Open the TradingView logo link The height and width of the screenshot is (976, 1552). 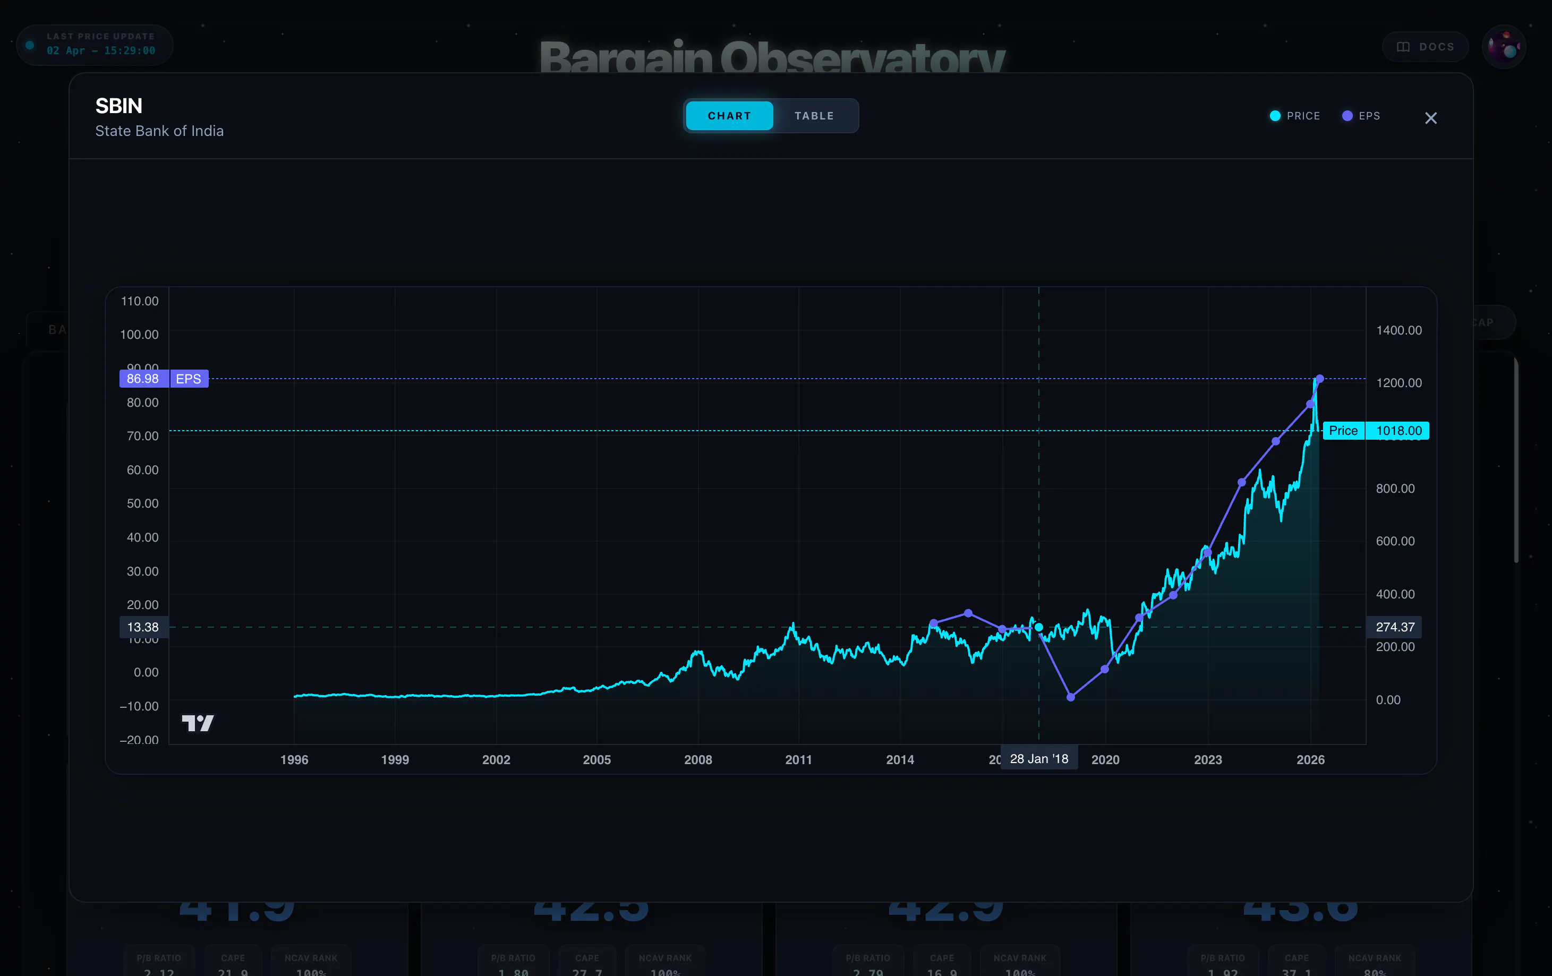pos(197,723)
